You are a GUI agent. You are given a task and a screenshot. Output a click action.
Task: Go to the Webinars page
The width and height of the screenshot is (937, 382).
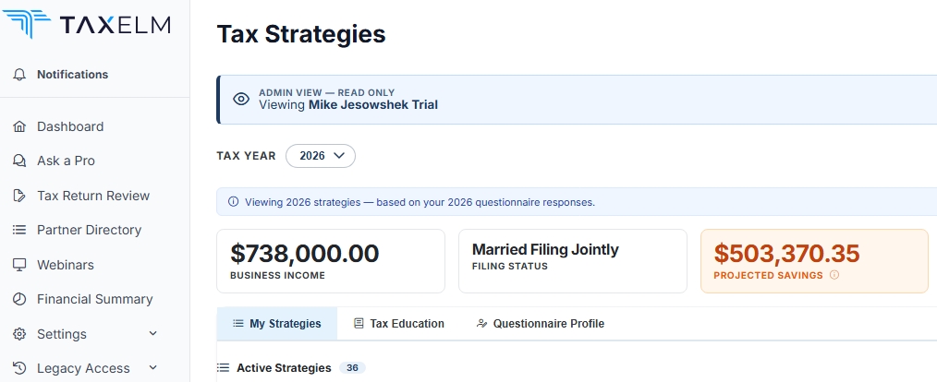pos(65,265)
